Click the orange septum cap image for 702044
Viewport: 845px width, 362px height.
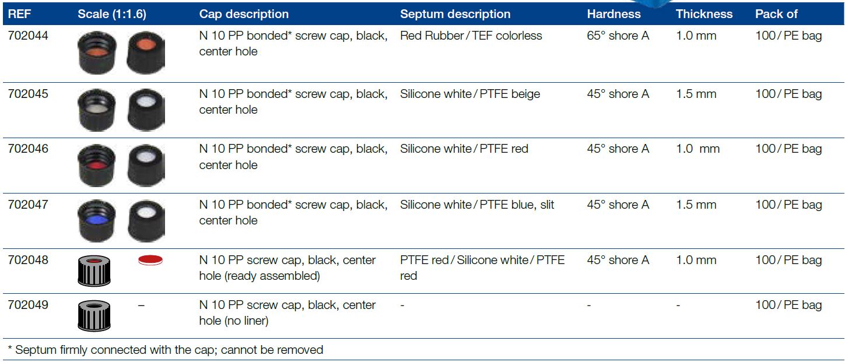(145, 52)
